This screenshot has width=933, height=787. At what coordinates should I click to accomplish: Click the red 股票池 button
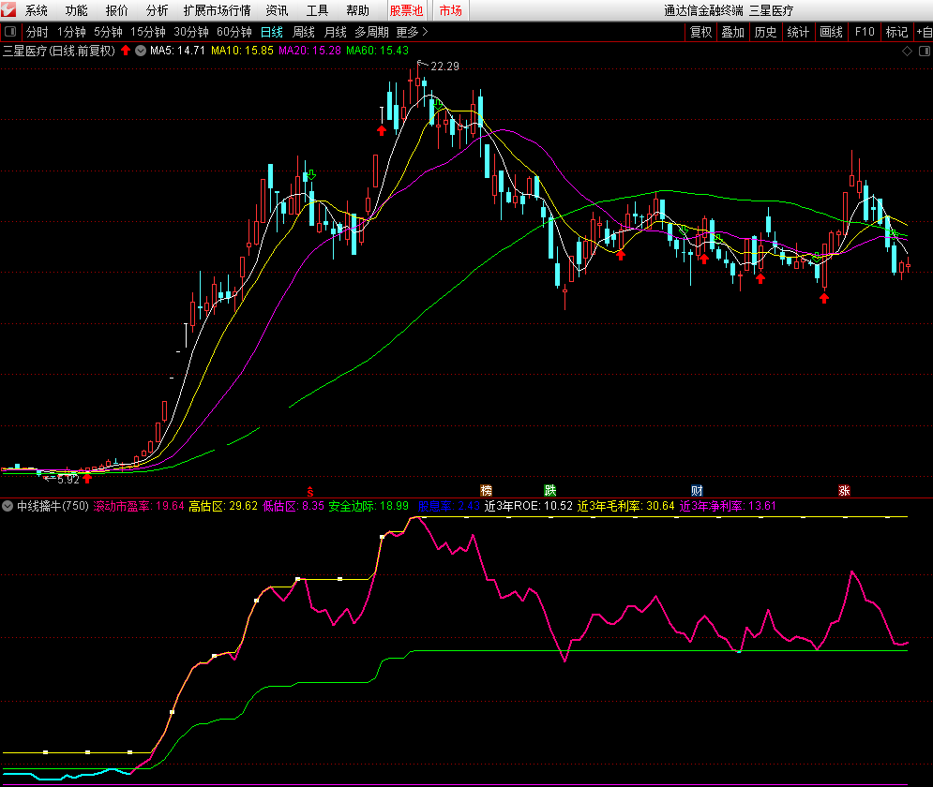pyautogui.click(x=406, y=10)
